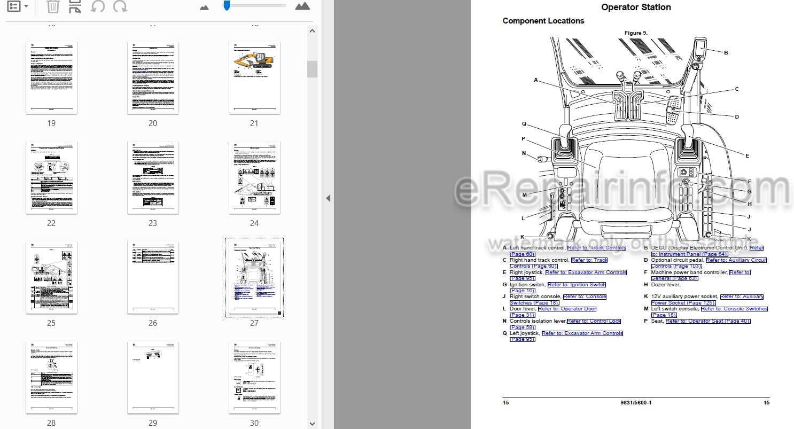Follow the 'Operator Seat (Page 40)' link

coord(708,321)
